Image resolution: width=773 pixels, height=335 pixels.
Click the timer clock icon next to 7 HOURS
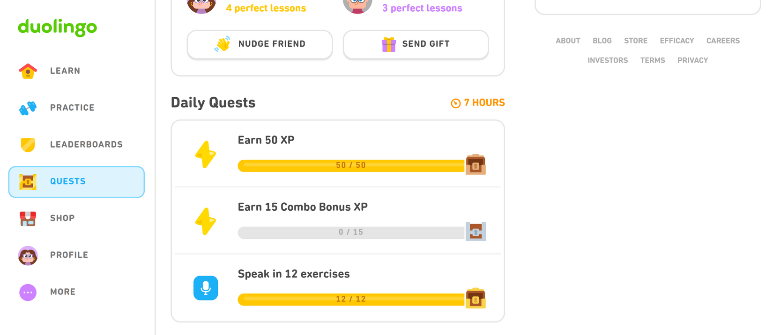(455, 103)
